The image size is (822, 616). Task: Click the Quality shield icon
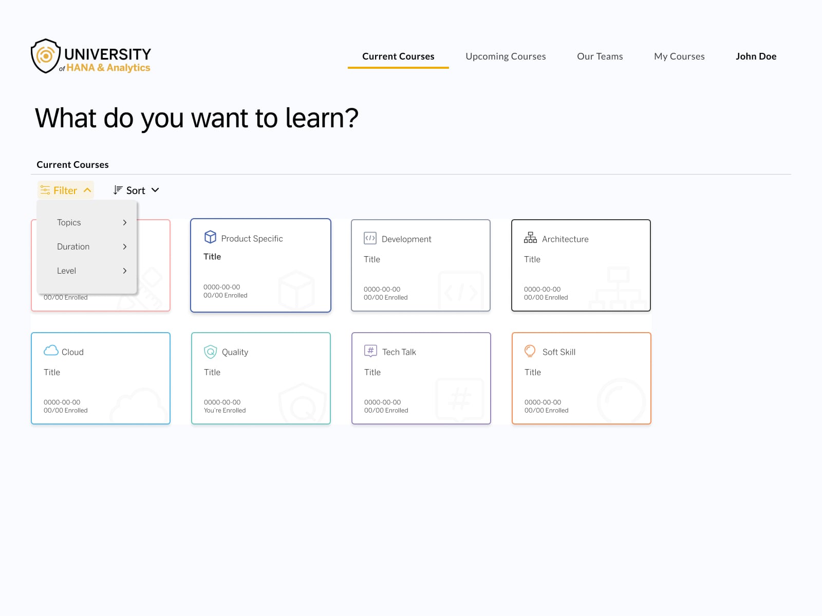click(211, 352)
